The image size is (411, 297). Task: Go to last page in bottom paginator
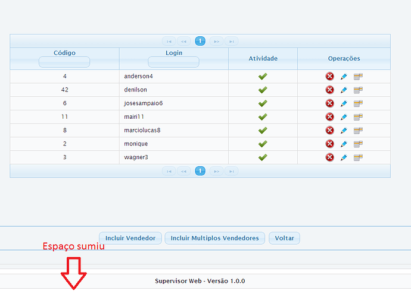[232, 171]
